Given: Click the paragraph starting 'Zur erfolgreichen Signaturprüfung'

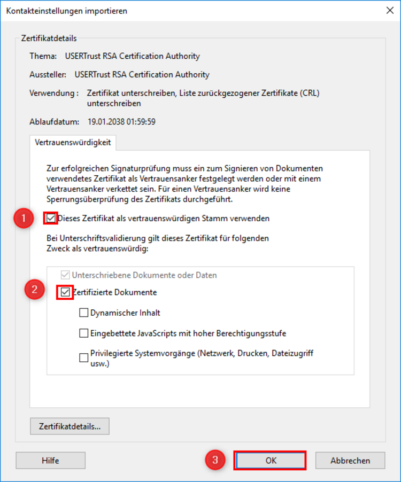Looking at the screenshot, I should tap(184, 184).
